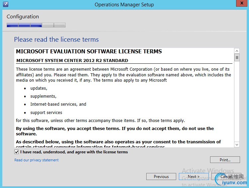Click the "support services" bullet item
Viewport: 249px width, 188px height.
pyautogui.click(x=46, y=113)
